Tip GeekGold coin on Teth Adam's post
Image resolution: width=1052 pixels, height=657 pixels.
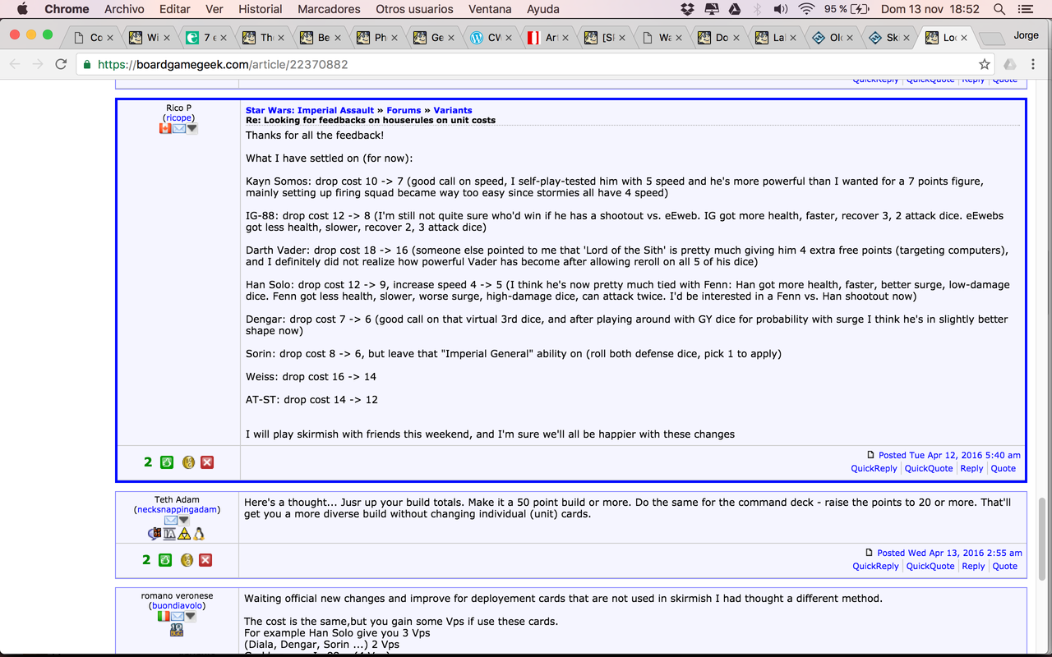[187, 560]
